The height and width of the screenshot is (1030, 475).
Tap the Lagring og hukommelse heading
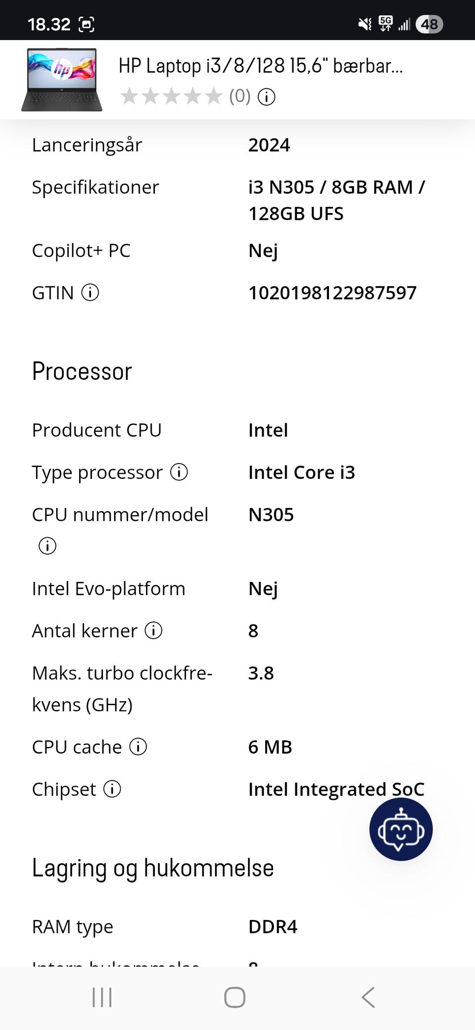[153, 868]
